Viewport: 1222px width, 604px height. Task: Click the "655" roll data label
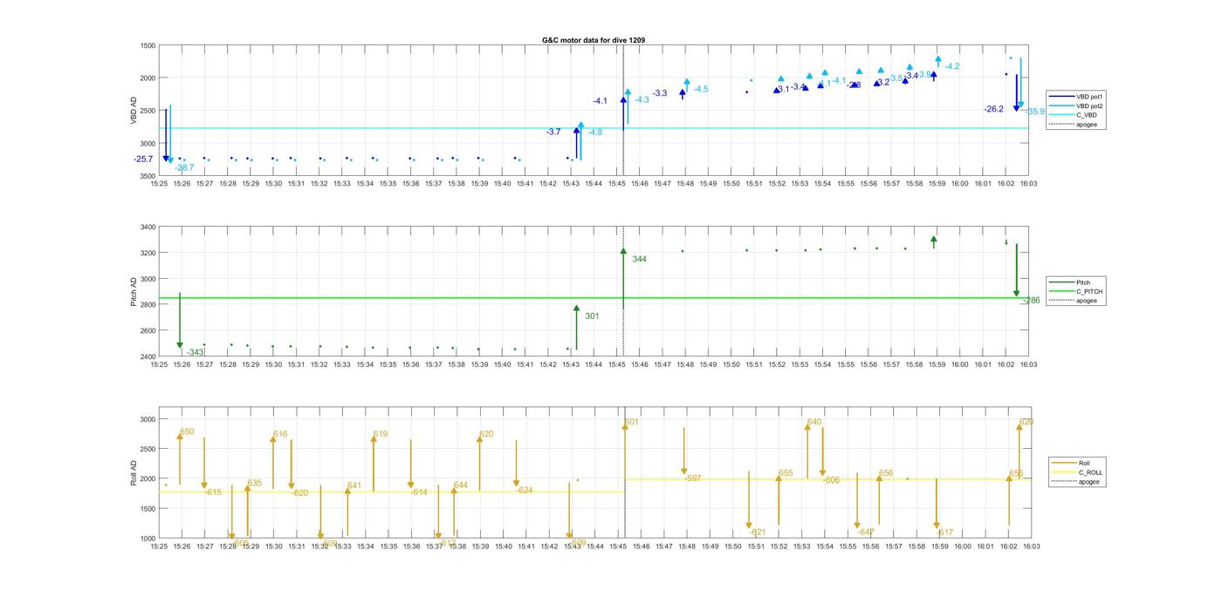click(x=786, y=473)
